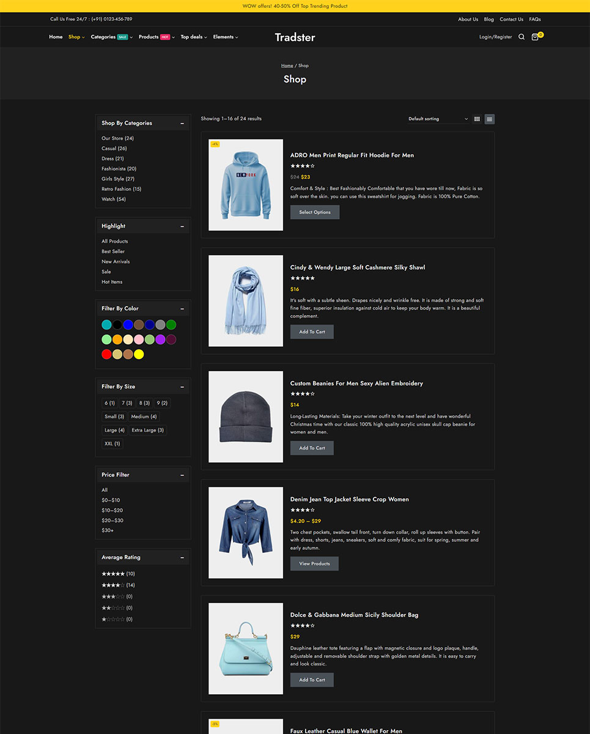
Task: Open the Login/Register link
Action: click(x=496, y=37)
